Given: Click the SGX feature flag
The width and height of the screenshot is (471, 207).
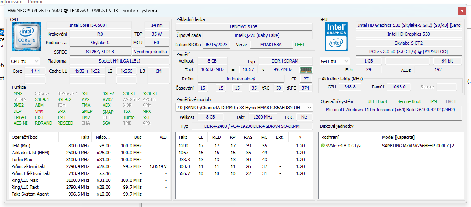Looking at the screenshot, I should click(106, 123).
